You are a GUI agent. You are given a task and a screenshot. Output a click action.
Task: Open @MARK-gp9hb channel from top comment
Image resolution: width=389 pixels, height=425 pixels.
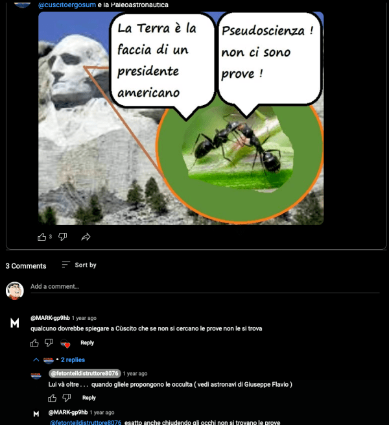click(x=50, y=318)
